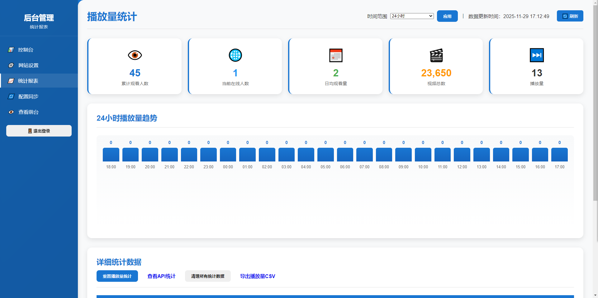Click the eye icon beside 查看前台
Image resolution: width=598 pixels, height=298 pixels.
(11, 112)
